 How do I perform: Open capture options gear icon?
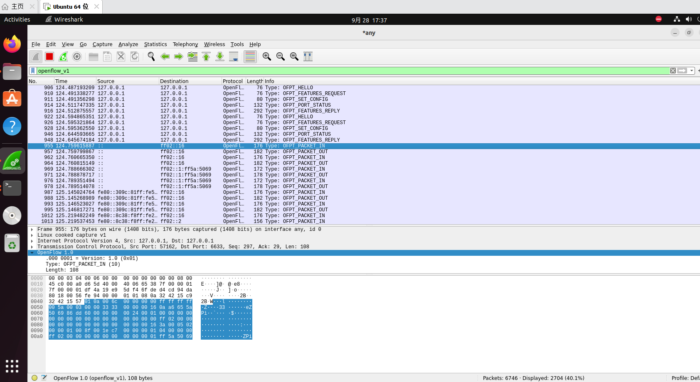pos(77,56)
